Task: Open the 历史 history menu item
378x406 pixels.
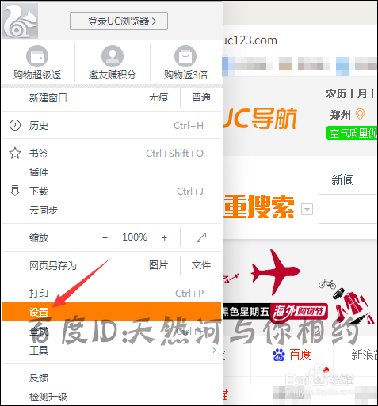Action: 112,126
